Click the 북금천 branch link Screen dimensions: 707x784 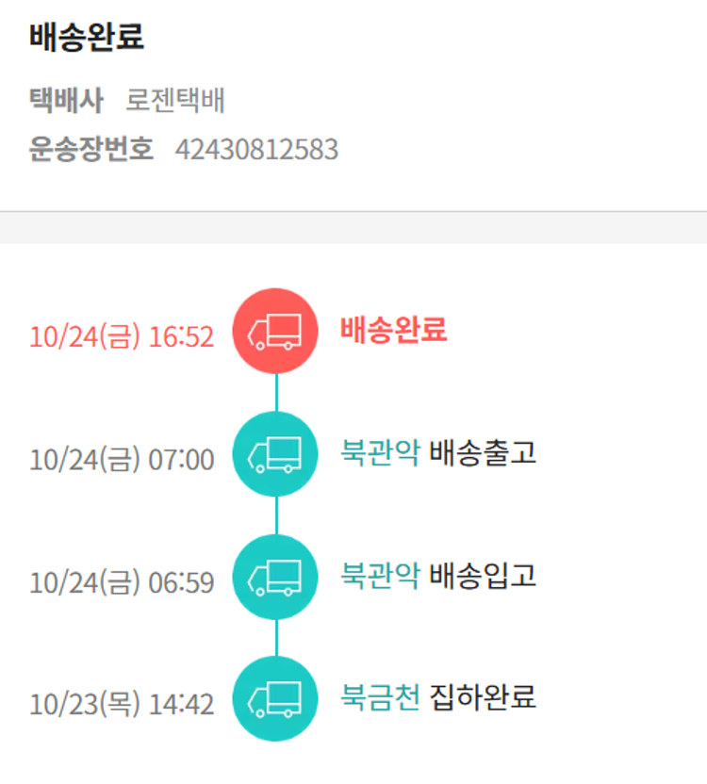(380, 698)
